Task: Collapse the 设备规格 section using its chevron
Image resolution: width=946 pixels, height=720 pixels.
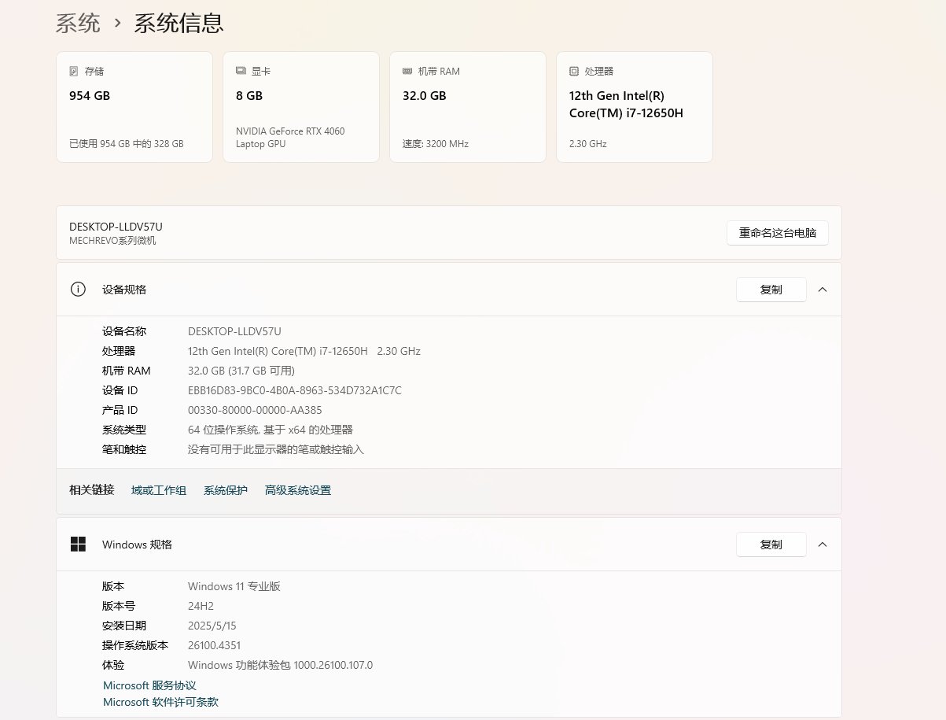Action: tap(823, 290)
